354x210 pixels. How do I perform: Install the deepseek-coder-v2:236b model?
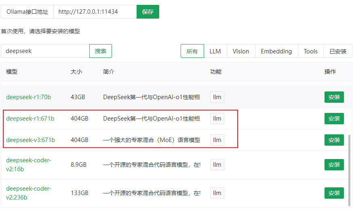tap(334, 193)
